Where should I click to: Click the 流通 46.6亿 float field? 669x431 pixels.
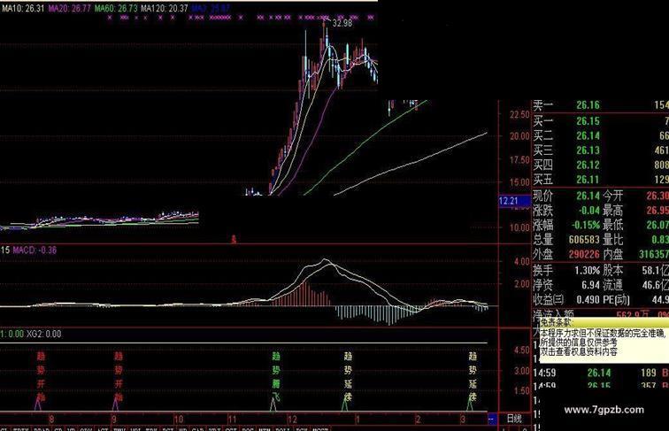tap(635, 285)
